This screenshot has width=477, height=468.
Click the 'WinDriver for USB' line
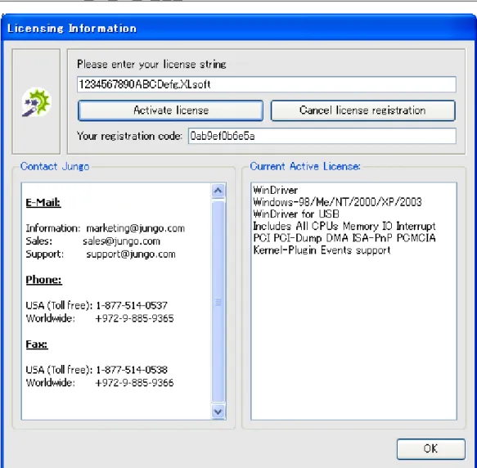tap(296, 214)
